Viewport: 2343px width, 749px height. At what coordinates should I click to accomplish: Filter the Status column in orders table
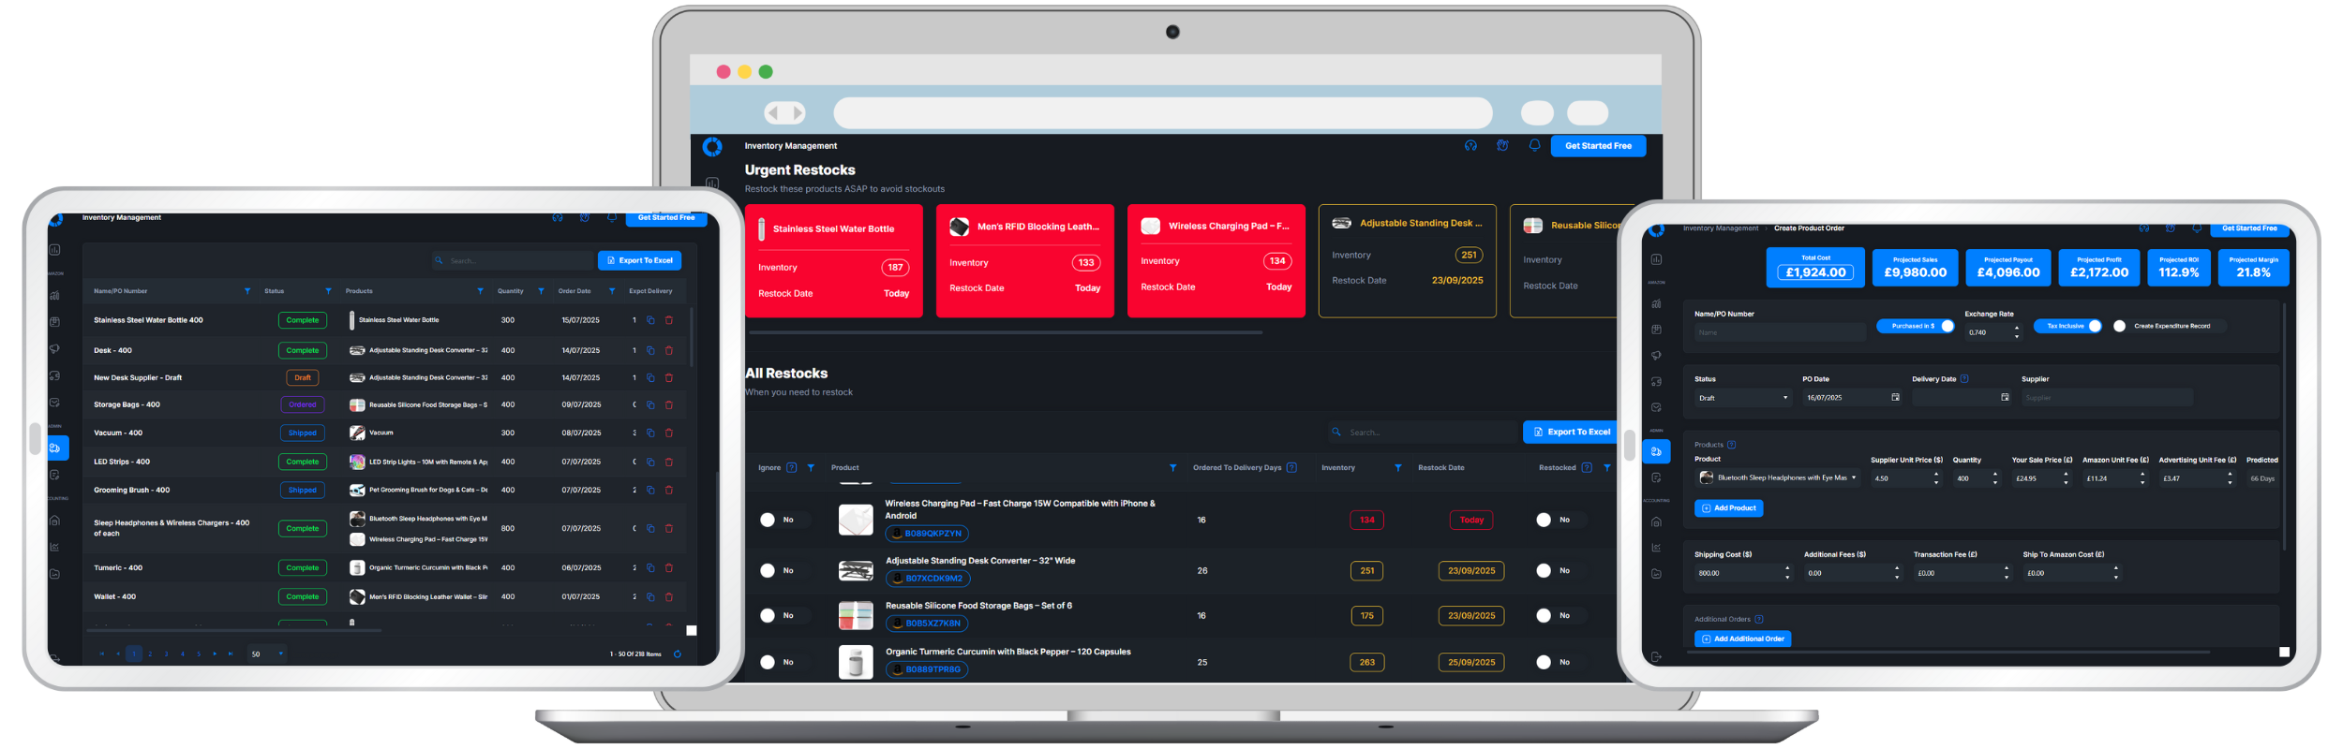point(328,291)
